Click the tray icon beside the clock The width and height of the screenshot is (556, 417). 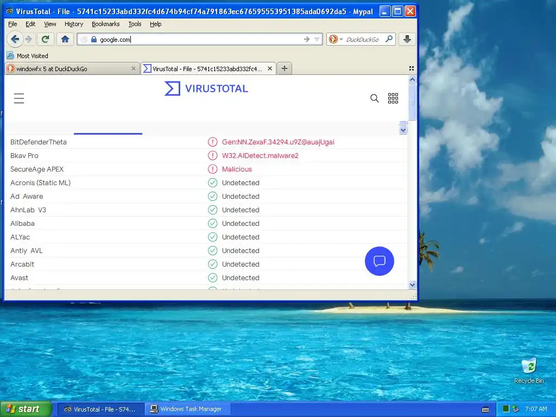516,409
